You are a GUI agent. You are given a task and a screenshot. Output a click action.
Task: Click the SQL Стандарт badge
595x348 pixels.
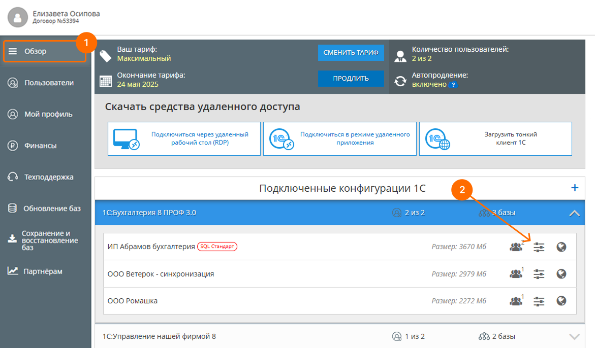[217, 247]
